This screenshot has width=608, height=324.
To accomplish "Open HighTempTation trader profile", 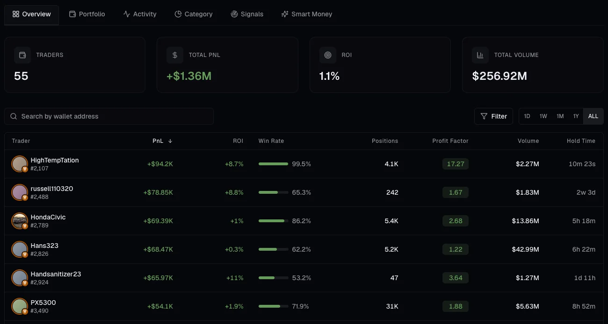I will [x=55, y=160].
